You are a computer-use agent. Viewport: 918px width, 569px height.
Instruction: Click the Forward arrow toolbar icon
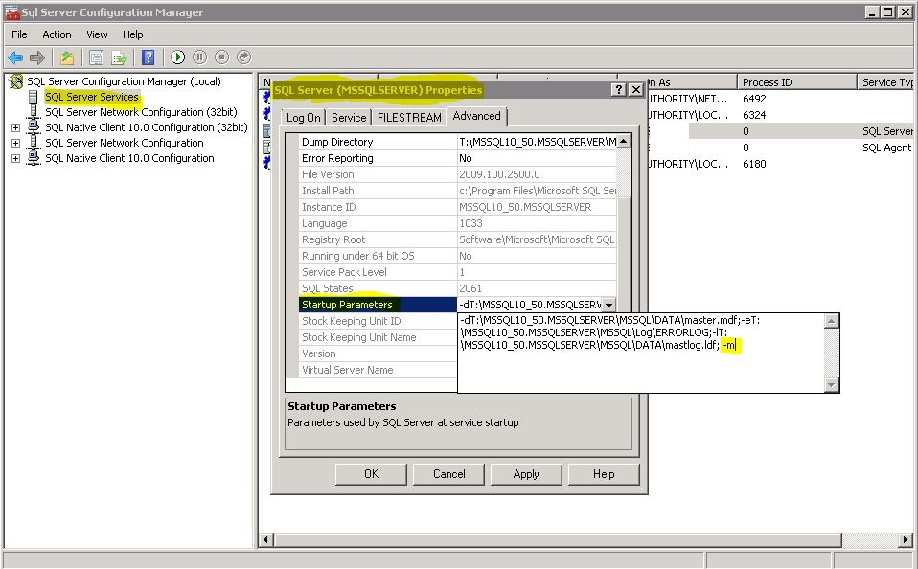tap(37, 57)
